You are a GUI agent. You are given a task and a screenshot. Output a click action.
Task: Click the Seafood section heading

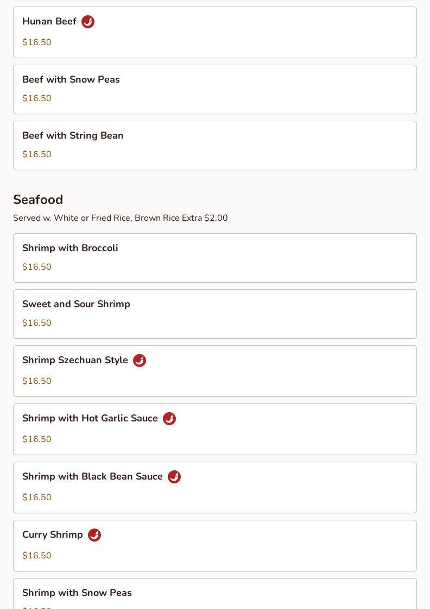point(38,200)
